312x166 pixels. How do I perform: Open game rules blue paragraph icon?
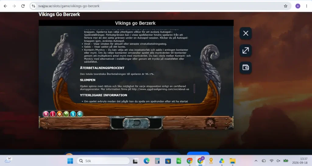click(73, 114)
